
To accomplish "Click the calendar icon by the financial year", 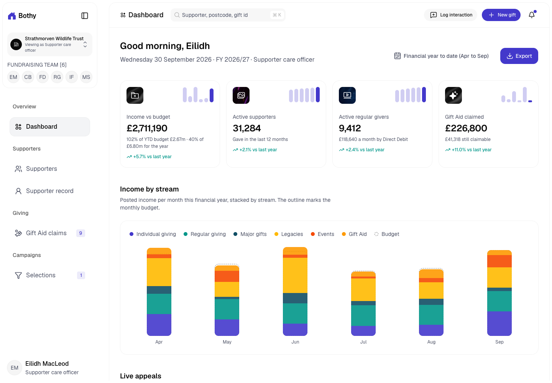I will [x=398, y=56].
